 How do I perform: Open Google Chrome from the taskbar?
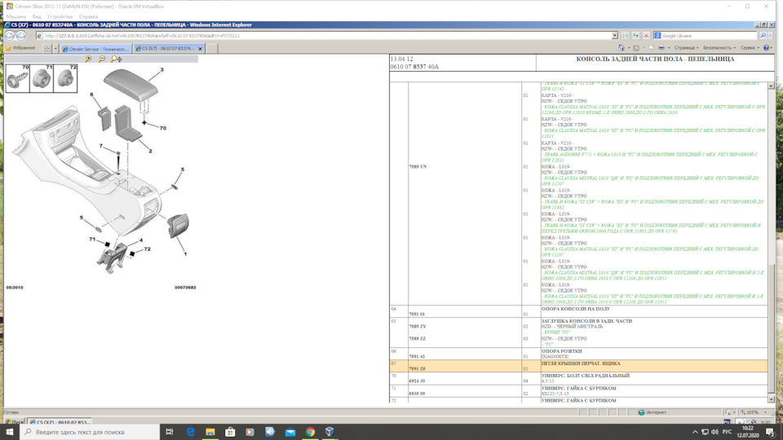pyautogui.click(x=310, y=432)
